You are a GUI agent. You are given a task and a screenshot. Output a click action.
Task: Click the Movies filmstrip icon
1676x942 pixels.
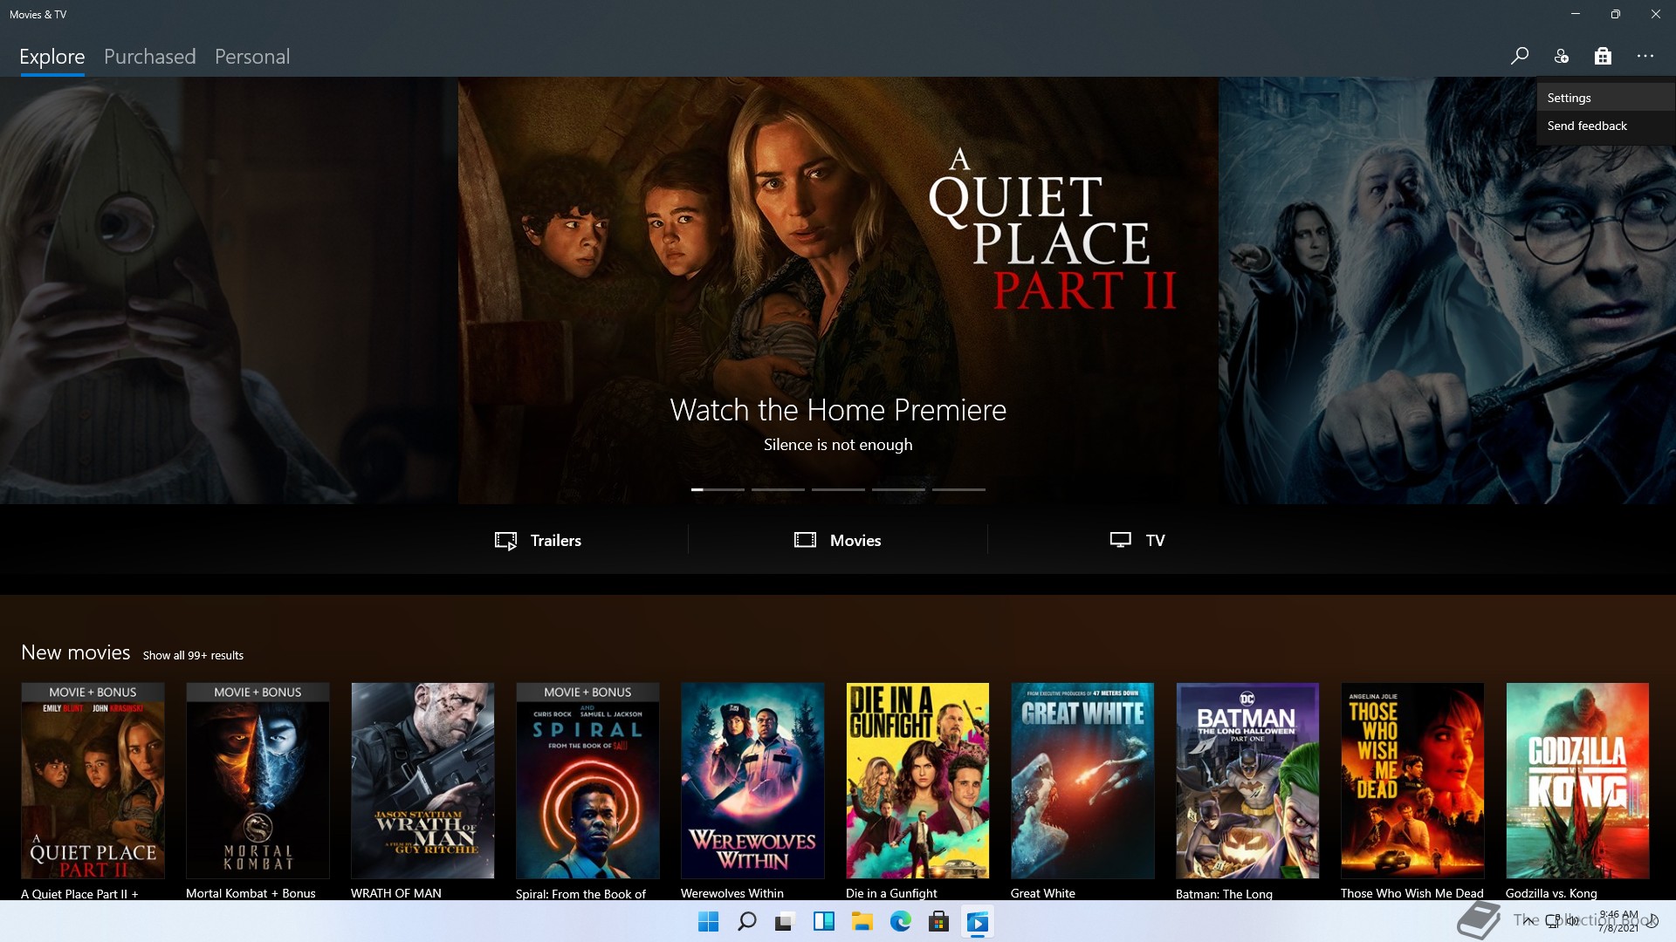click(x=805, y=540)
